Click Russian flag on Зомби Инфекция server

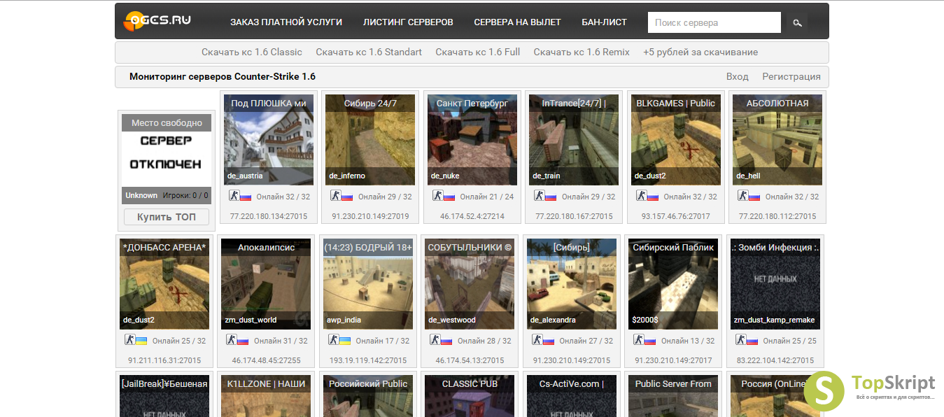click(x=752, y=341)
